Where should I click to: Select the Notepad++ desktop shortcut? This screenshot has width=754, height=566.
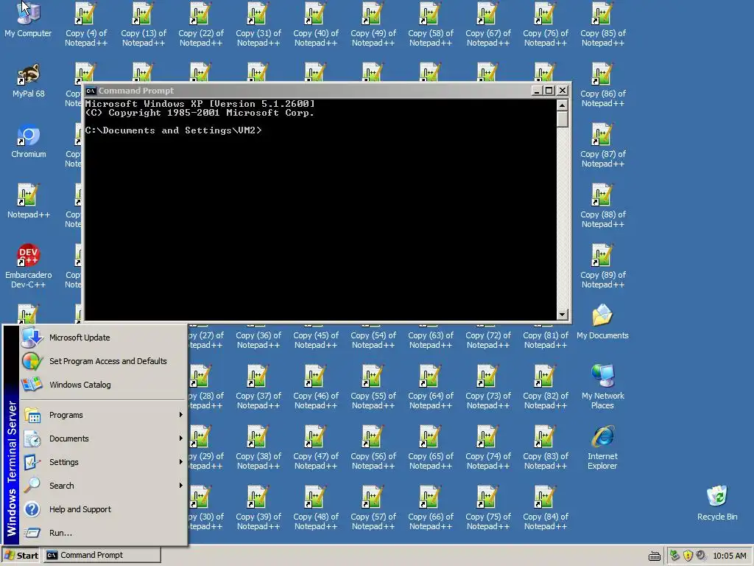29,202
